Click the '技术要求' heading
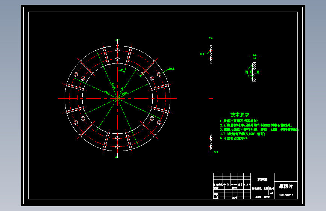Viewport: 326px width, 211px height. click(240, 115)
